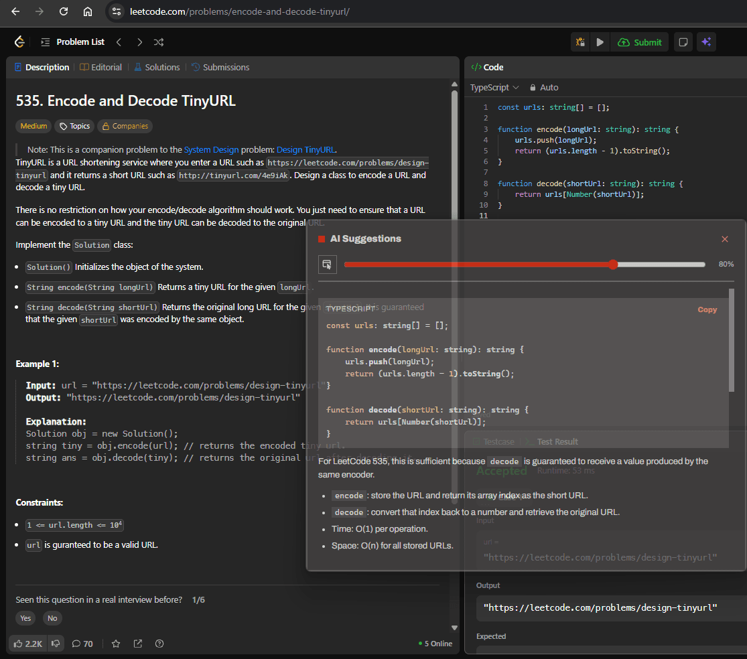Screen dimensions: 747x659
Task: Open the AI sparkle assistant icon
Action: click(706, 42)
